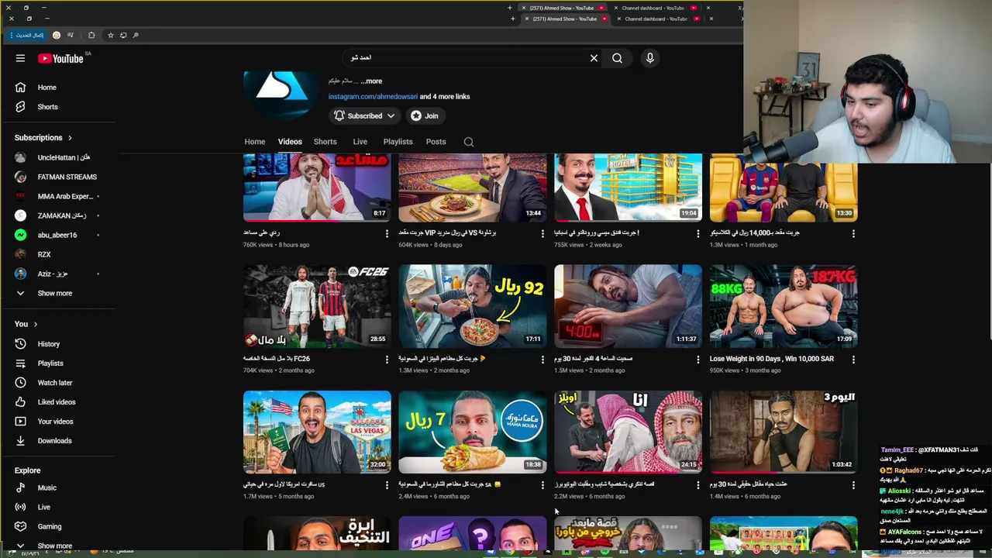
Task: Open Subscribed notification dropdown
Action: click(x=364, y=115)
